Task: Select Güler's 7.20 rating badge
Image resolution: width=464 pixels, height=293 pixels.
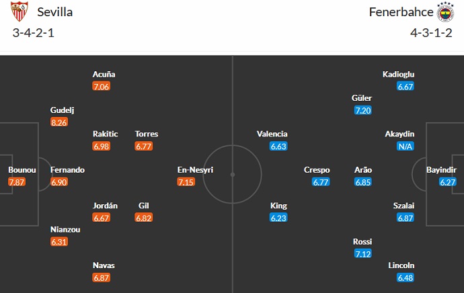Action: click(362, 110)
